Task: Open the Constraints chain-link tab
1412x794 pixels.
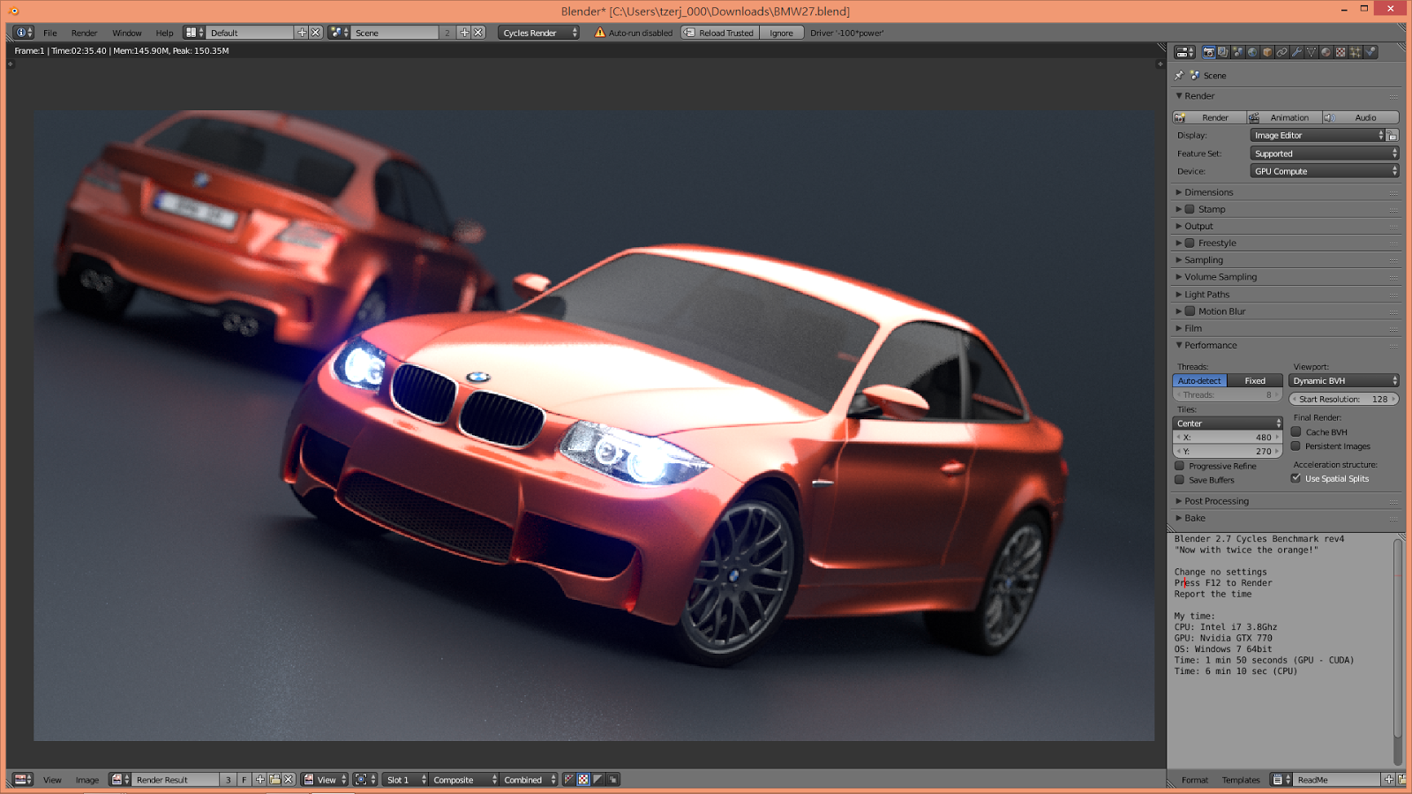Action: point(1282,52)
